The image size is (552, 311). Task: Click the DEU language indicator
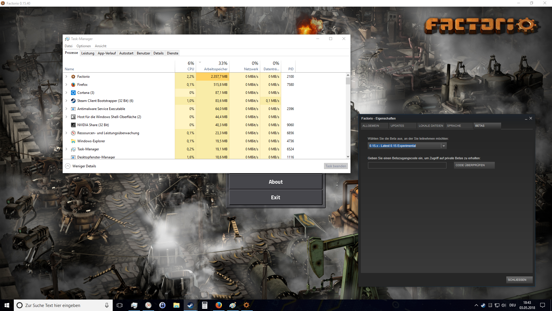pyautogui.click(x=513, y=305)
